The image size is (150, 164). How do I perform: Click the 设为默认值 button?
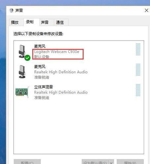(95, 162)
